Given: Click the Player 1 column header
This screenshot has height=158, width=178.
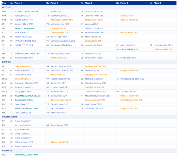Looking at the screenshot, I should (18, 3).
